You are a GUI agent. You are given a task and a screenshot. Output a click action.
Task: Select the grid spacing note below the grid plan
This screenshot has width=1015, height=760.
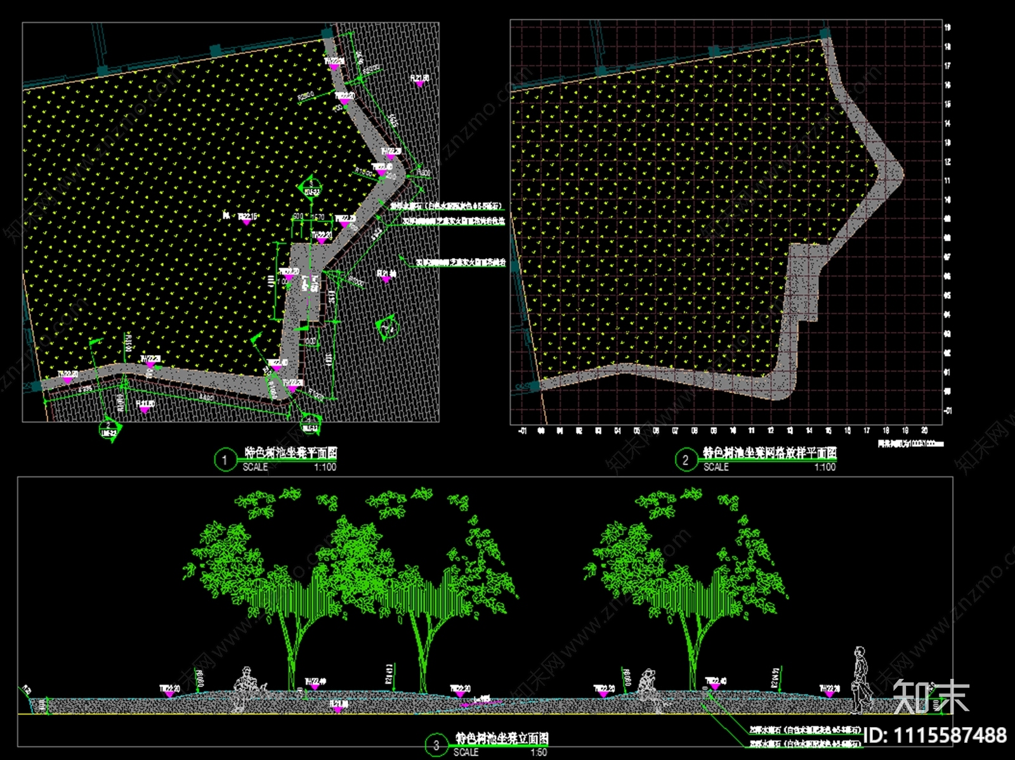(910, 444)
